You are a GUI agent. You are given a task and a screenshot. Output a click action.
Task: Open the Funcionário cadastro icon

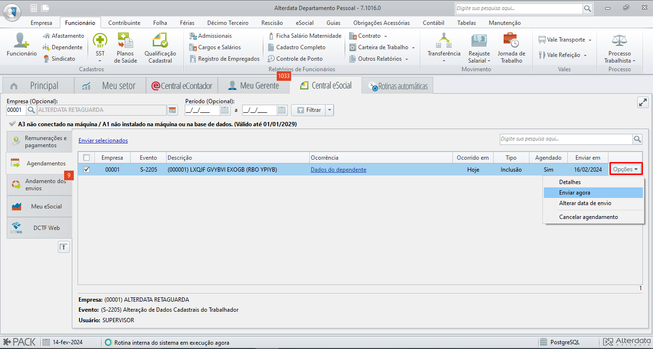tap(22, 44)
